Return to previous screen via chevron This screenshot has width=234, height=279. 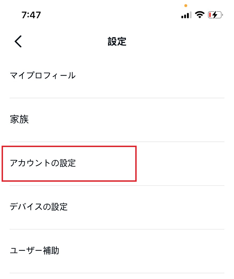[17, 42]
